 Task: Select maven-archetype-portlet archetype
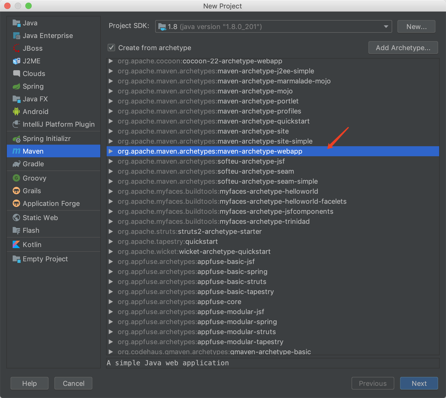[x=273, y=101]
